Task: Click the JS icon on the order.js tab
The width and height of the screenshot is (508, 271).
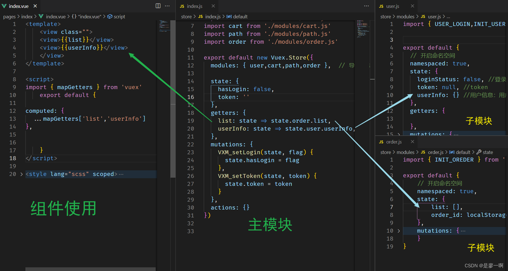Action: click(381, 142)
